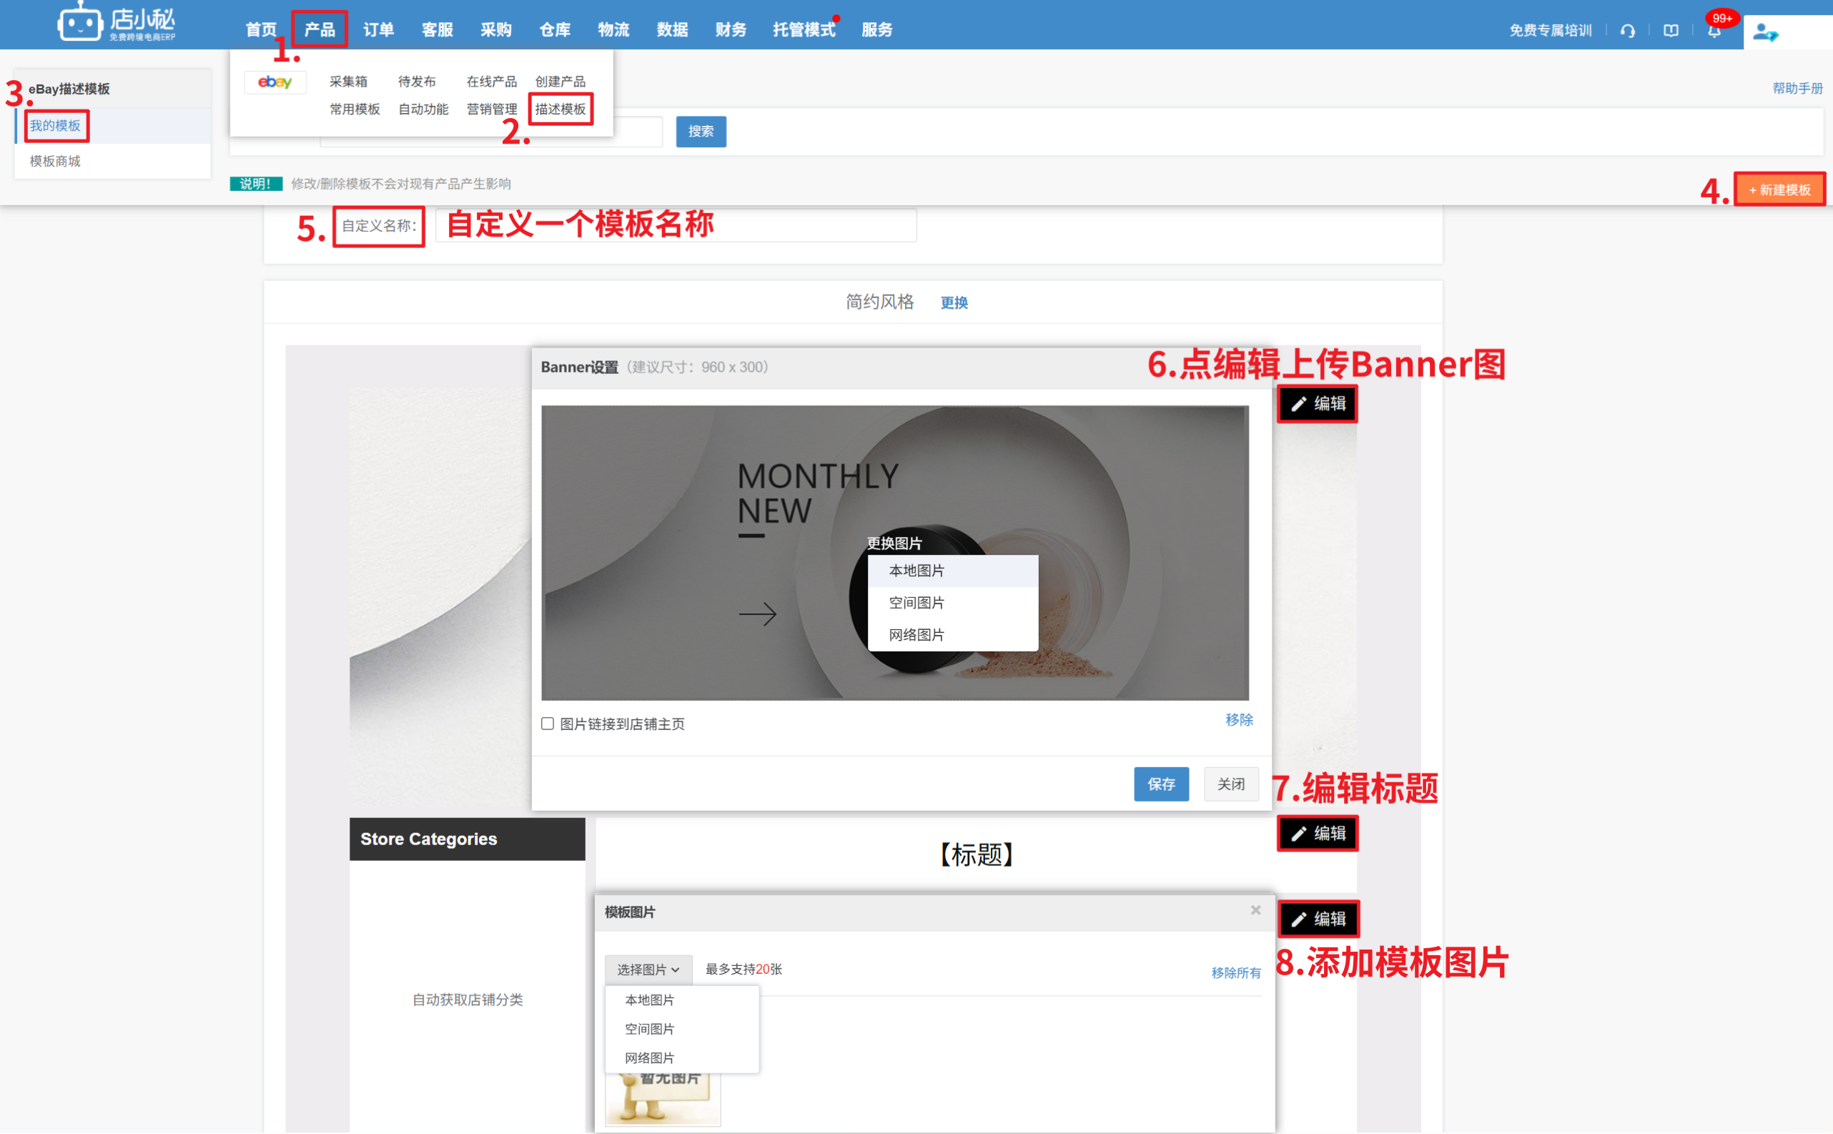Check 图片链接到店铺主页 checkbox
The image size is (1833, 1134).
click(x=548, y=723)
